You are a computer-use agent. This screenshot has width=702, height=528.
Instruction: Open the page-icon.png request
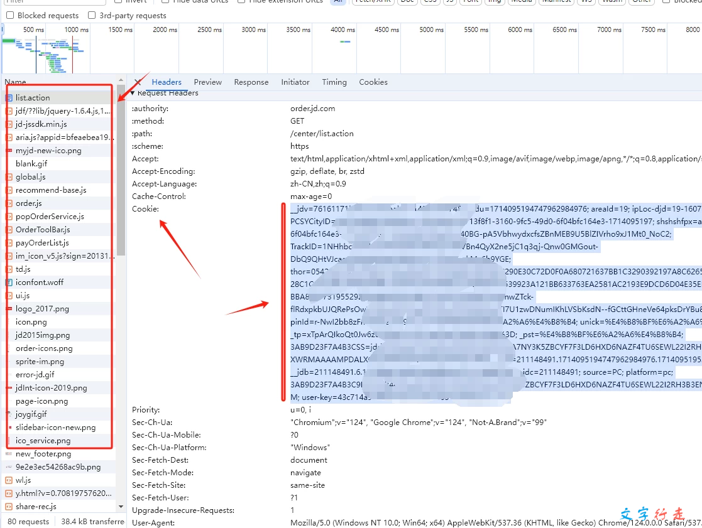pos(41,401)
